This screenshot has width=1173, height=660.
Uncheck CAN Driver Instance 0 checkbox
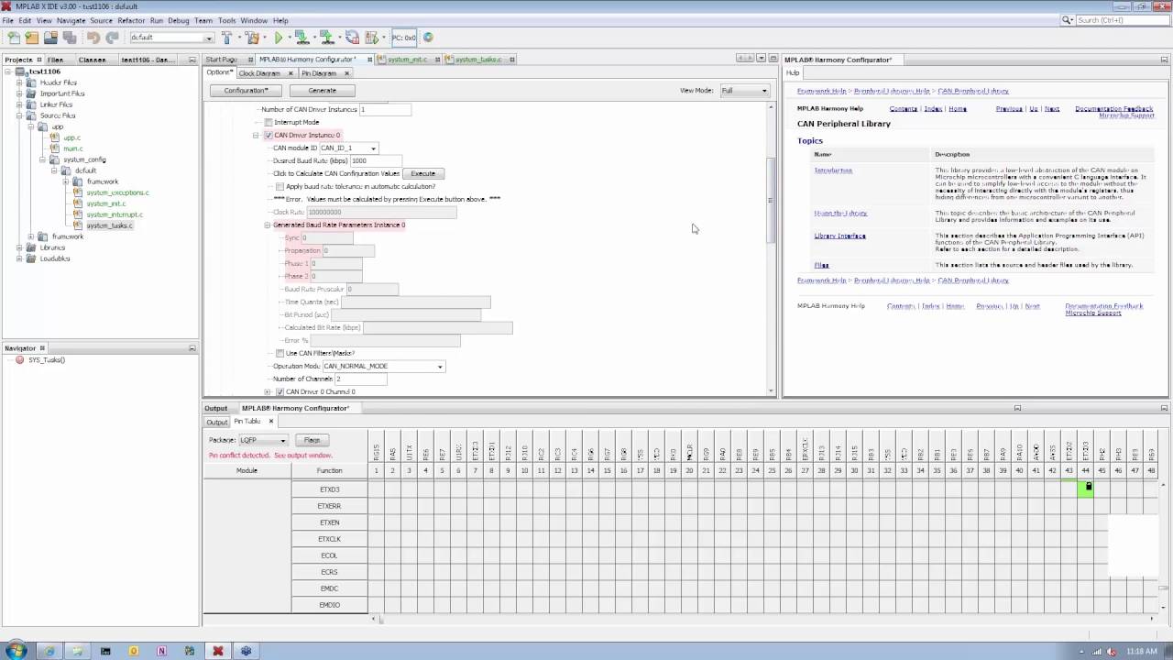(269, 135)
